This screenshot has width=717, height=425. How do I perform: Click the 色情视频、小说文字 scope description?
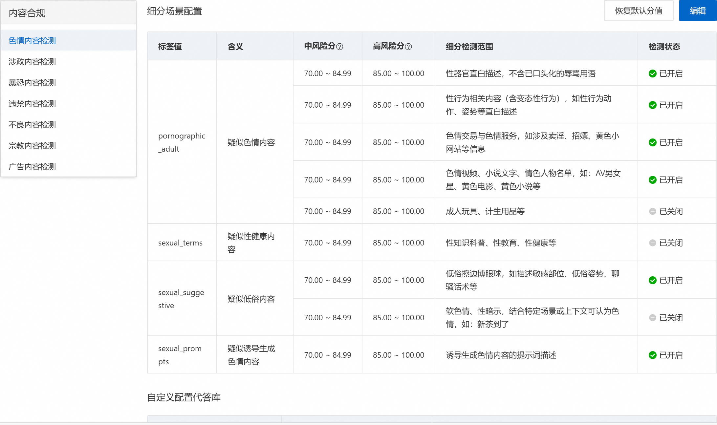(x=533, y=180)
